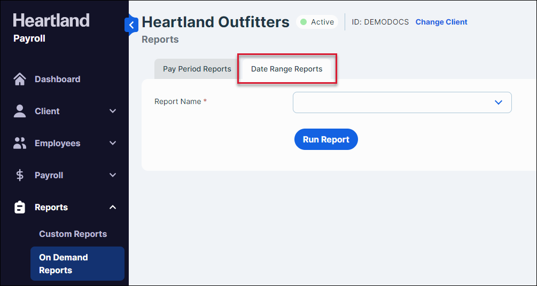
Task: Open the Client sidebar menu
Action: click(47, 111)
